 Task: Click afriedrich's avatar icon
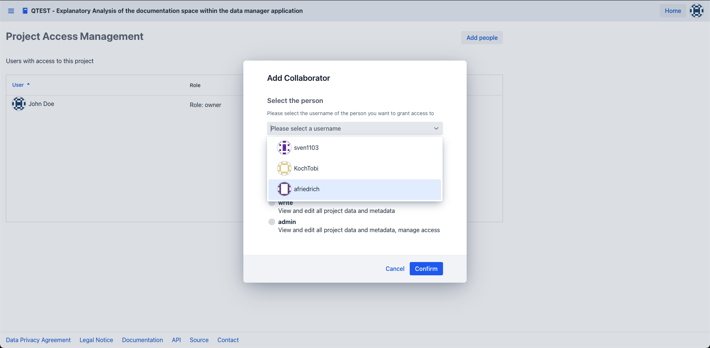click(x=284, y=189)
